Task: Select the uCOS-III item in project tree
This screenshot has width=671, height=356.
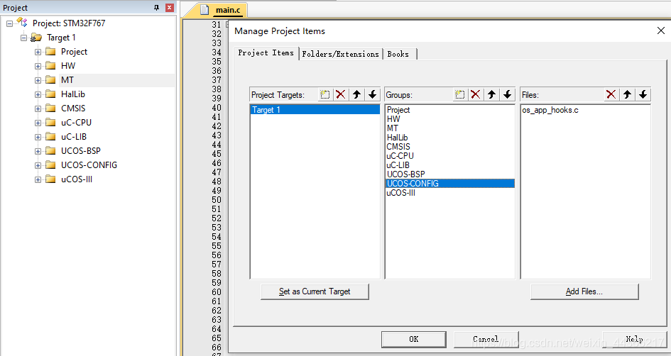Action: [x=77, y=179]
